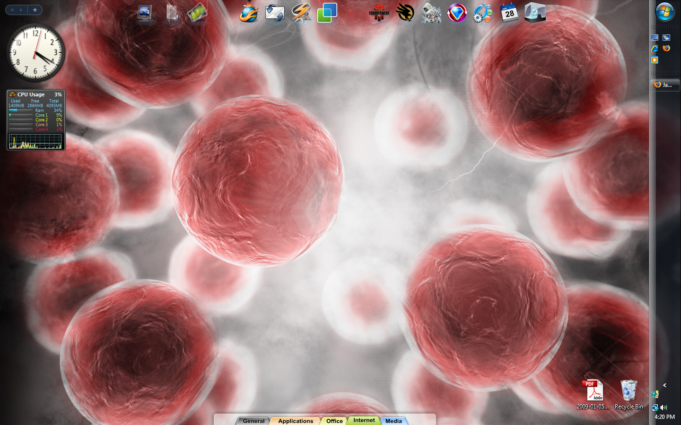
Task: Open the Bejeweled gem icon
Action: point(457,13)
